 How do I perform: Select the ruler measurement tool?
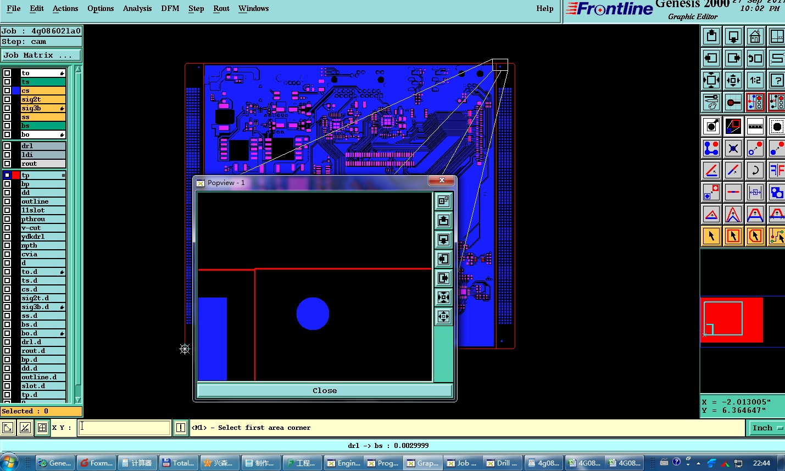click(755, 126)
